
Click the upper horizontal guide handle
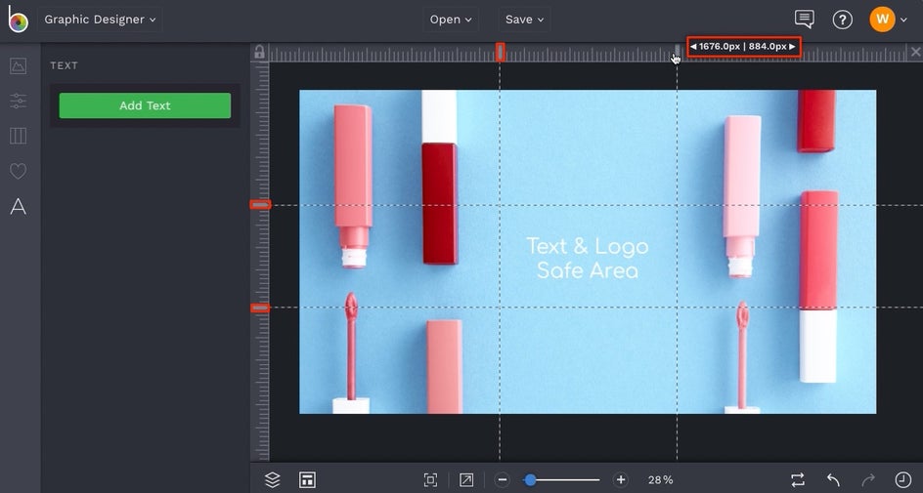(260, 205)
